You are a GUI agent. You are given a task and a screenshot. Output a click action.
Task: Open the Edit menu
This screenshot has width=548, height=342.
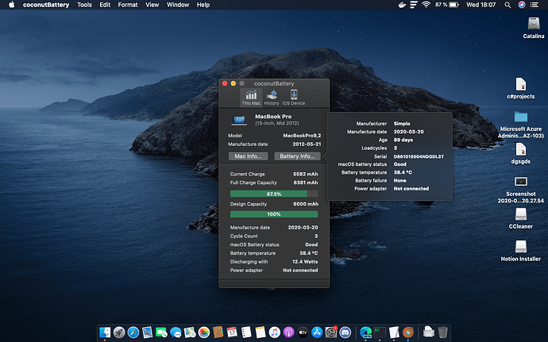[x=105, y=5]
